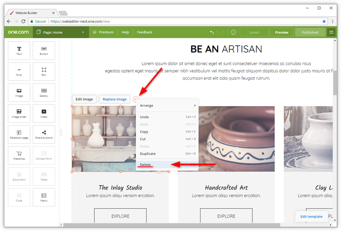Viewport: 341px width, 231px height.
Task: Click the undo arrow in top bar
Action: click(x=212, y=32)
